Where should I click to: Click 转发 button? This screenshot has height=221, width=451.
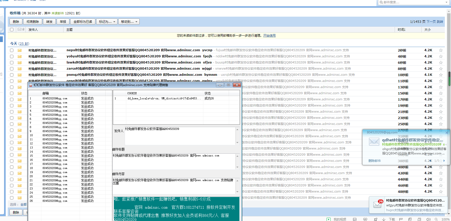point(49,22)
